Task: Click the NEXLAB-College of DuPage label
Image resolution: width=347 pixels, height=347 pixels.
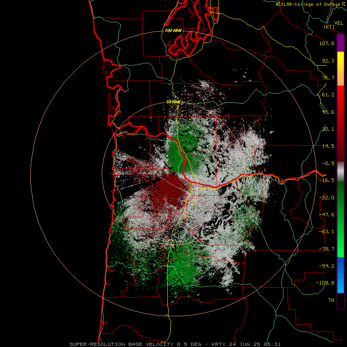Action: coord(311,4)
